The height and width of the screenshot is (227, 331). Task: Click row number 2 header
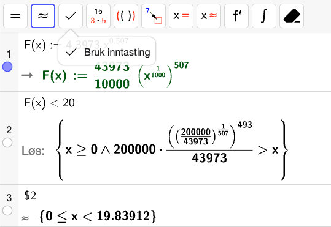pyautogui.click(x=9, y=130)
